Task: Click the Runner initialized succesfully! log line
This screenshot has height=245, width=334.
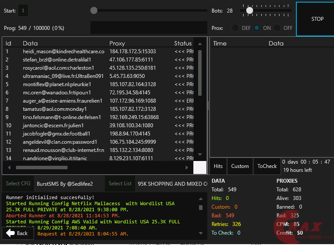Action: coord(50,197)
